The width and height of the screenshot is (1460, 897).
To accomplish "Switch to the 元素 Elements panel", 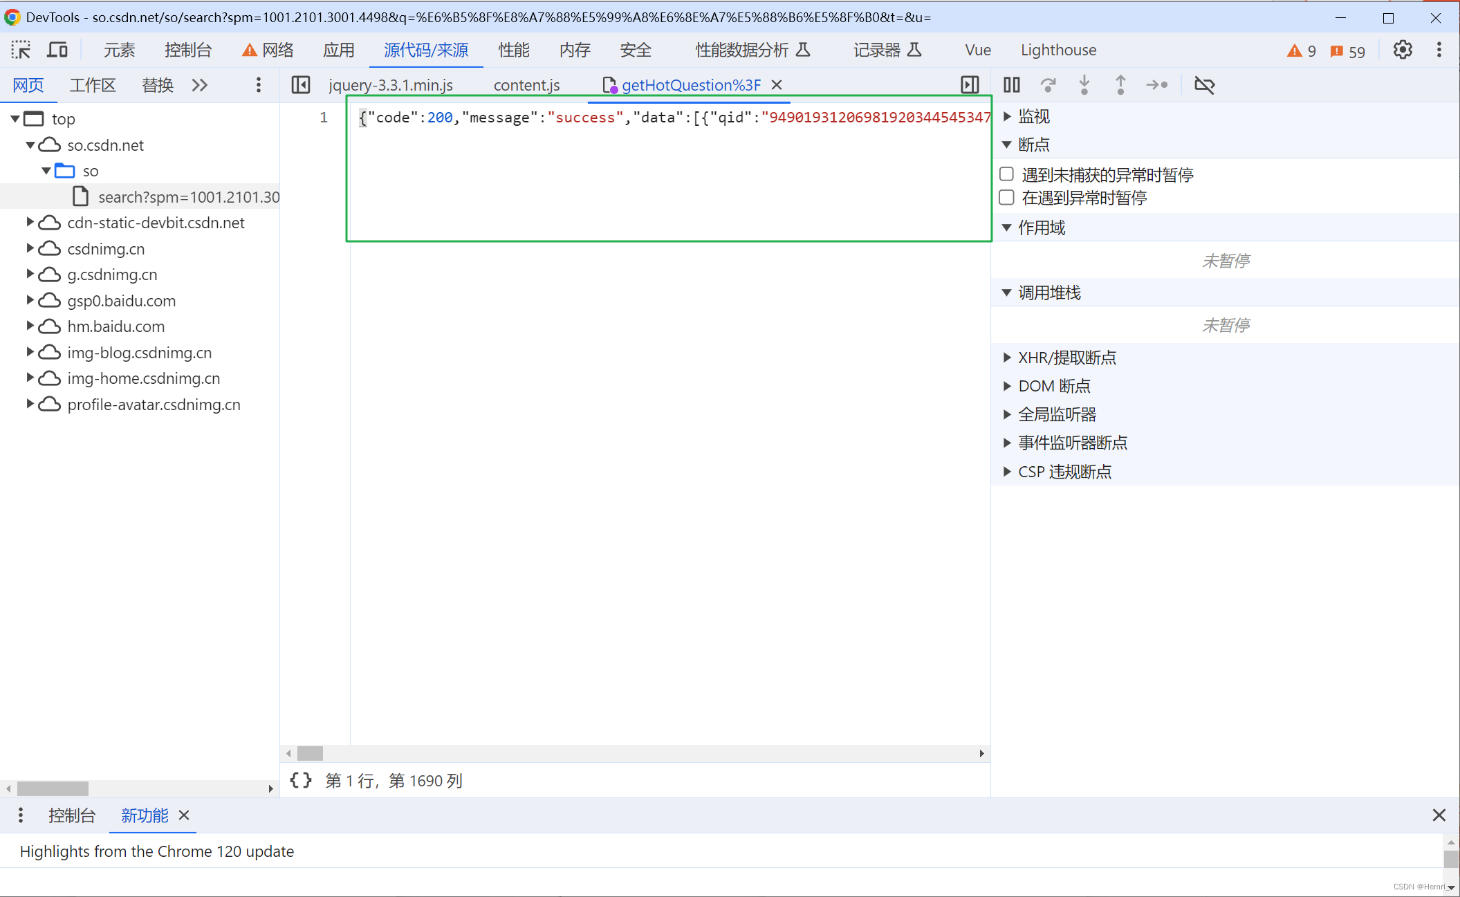I will [x=119, y=50].
